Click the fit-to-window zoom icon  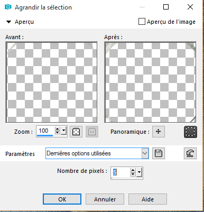[x=76, y=132]
